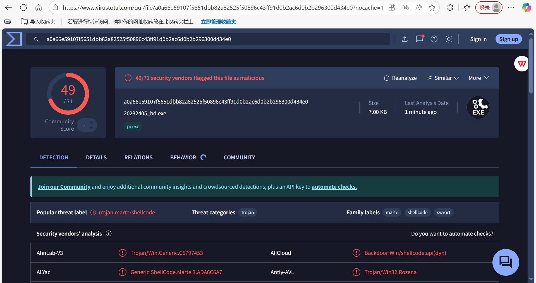Open the tab actions menu icon in favorites bar
Viewport: 536px width, 283px height.
click(x=8, y=21)
